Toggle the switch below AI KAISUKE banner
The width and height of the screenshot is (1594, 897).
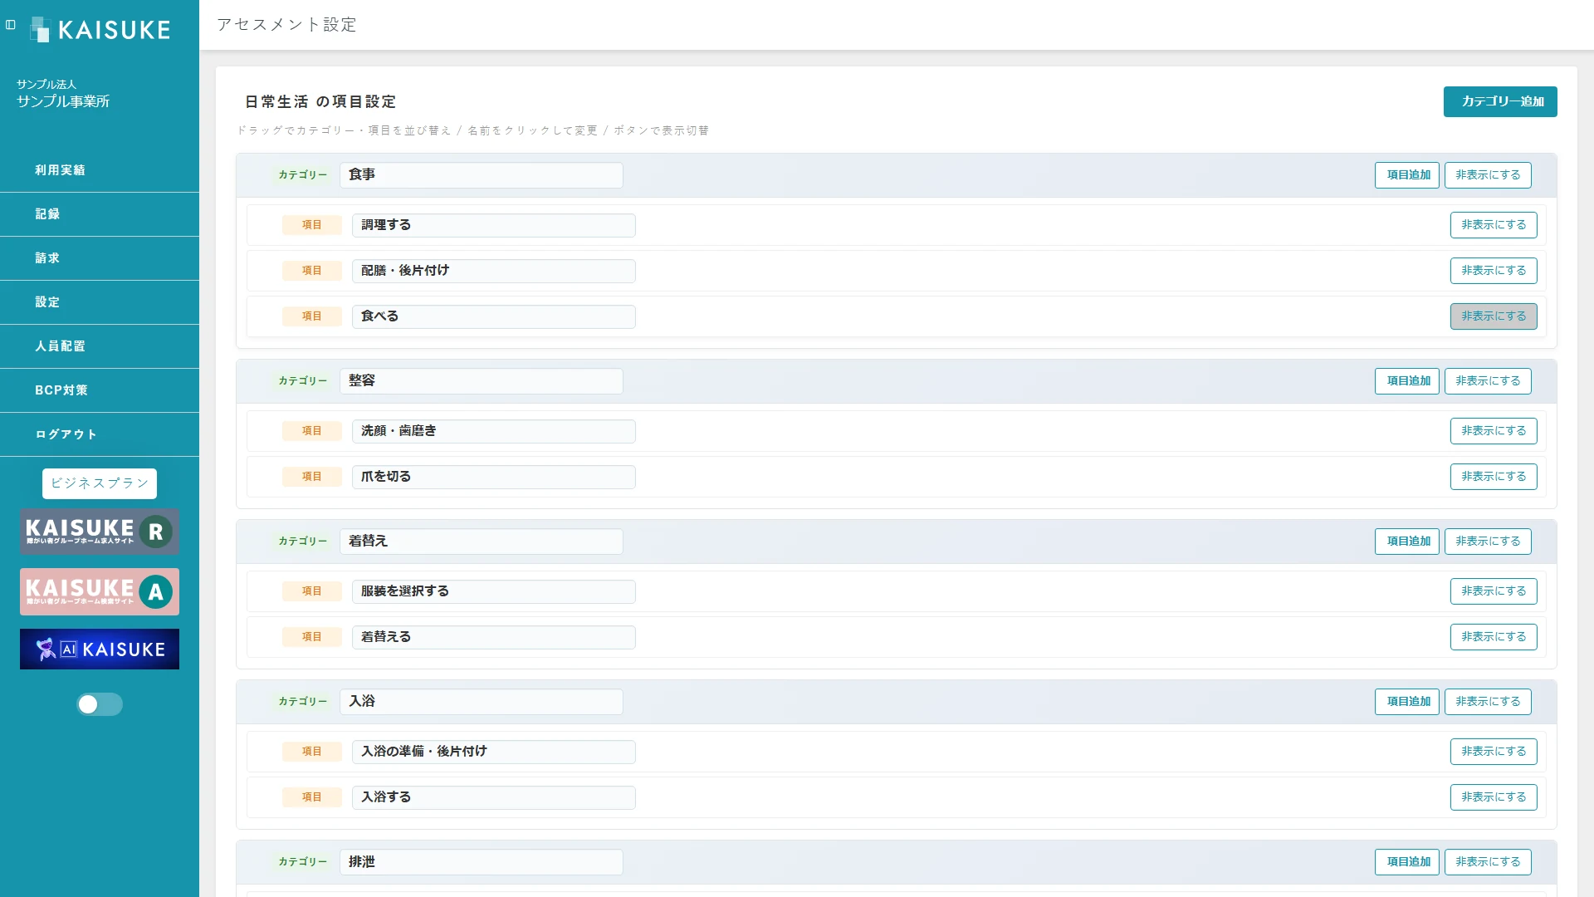tap(100, 704)
